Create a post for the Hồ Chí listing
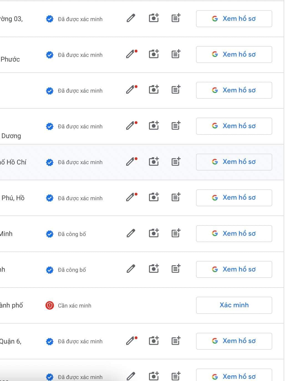 point(176,161)
